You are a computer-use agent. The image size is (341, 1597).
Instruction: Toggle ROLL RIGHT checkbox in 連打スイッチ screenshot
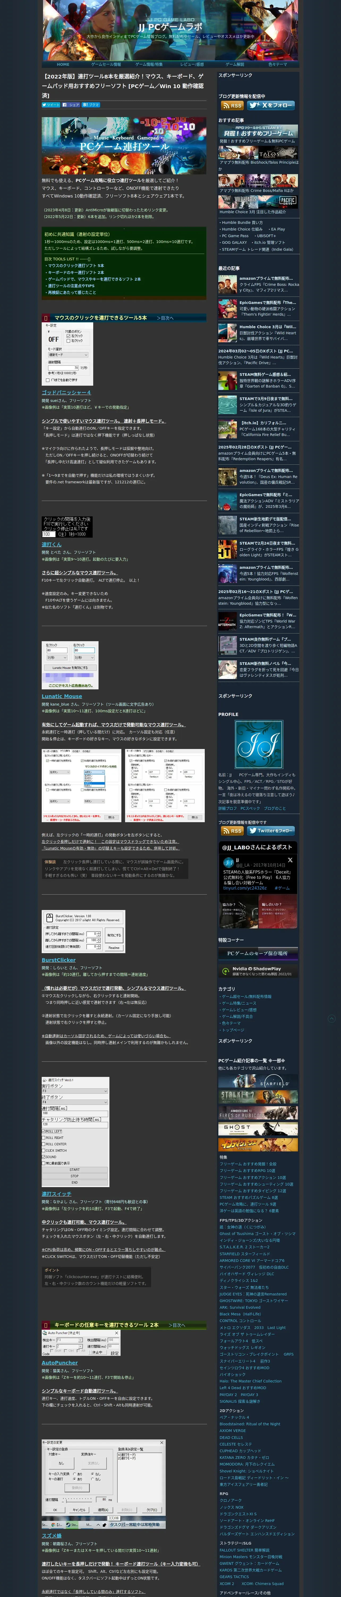[43, 1138]
